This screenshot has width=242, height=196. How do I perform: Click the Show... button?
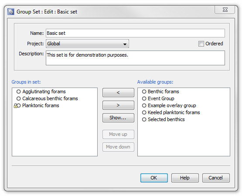tap(118, 118)
